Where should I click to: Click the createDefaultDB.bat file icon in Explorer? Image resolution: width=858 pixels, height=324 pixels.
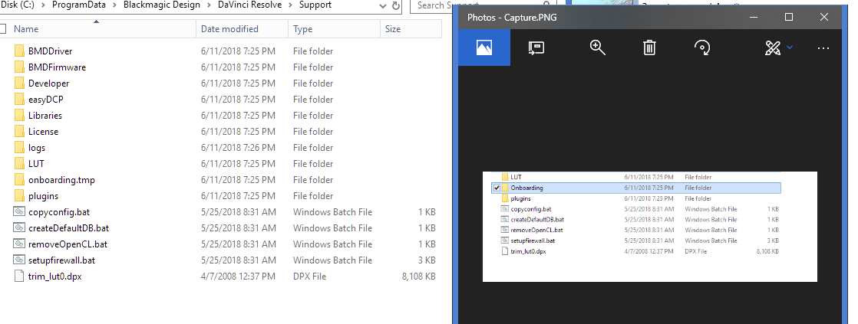tap(19, 228)
